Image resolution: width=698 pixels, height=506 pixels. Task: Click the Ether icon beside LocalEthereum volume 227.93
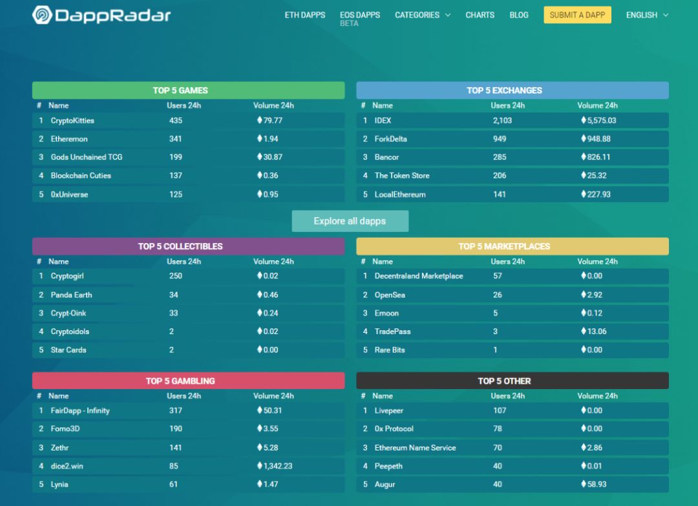click(x=584, y=195)
